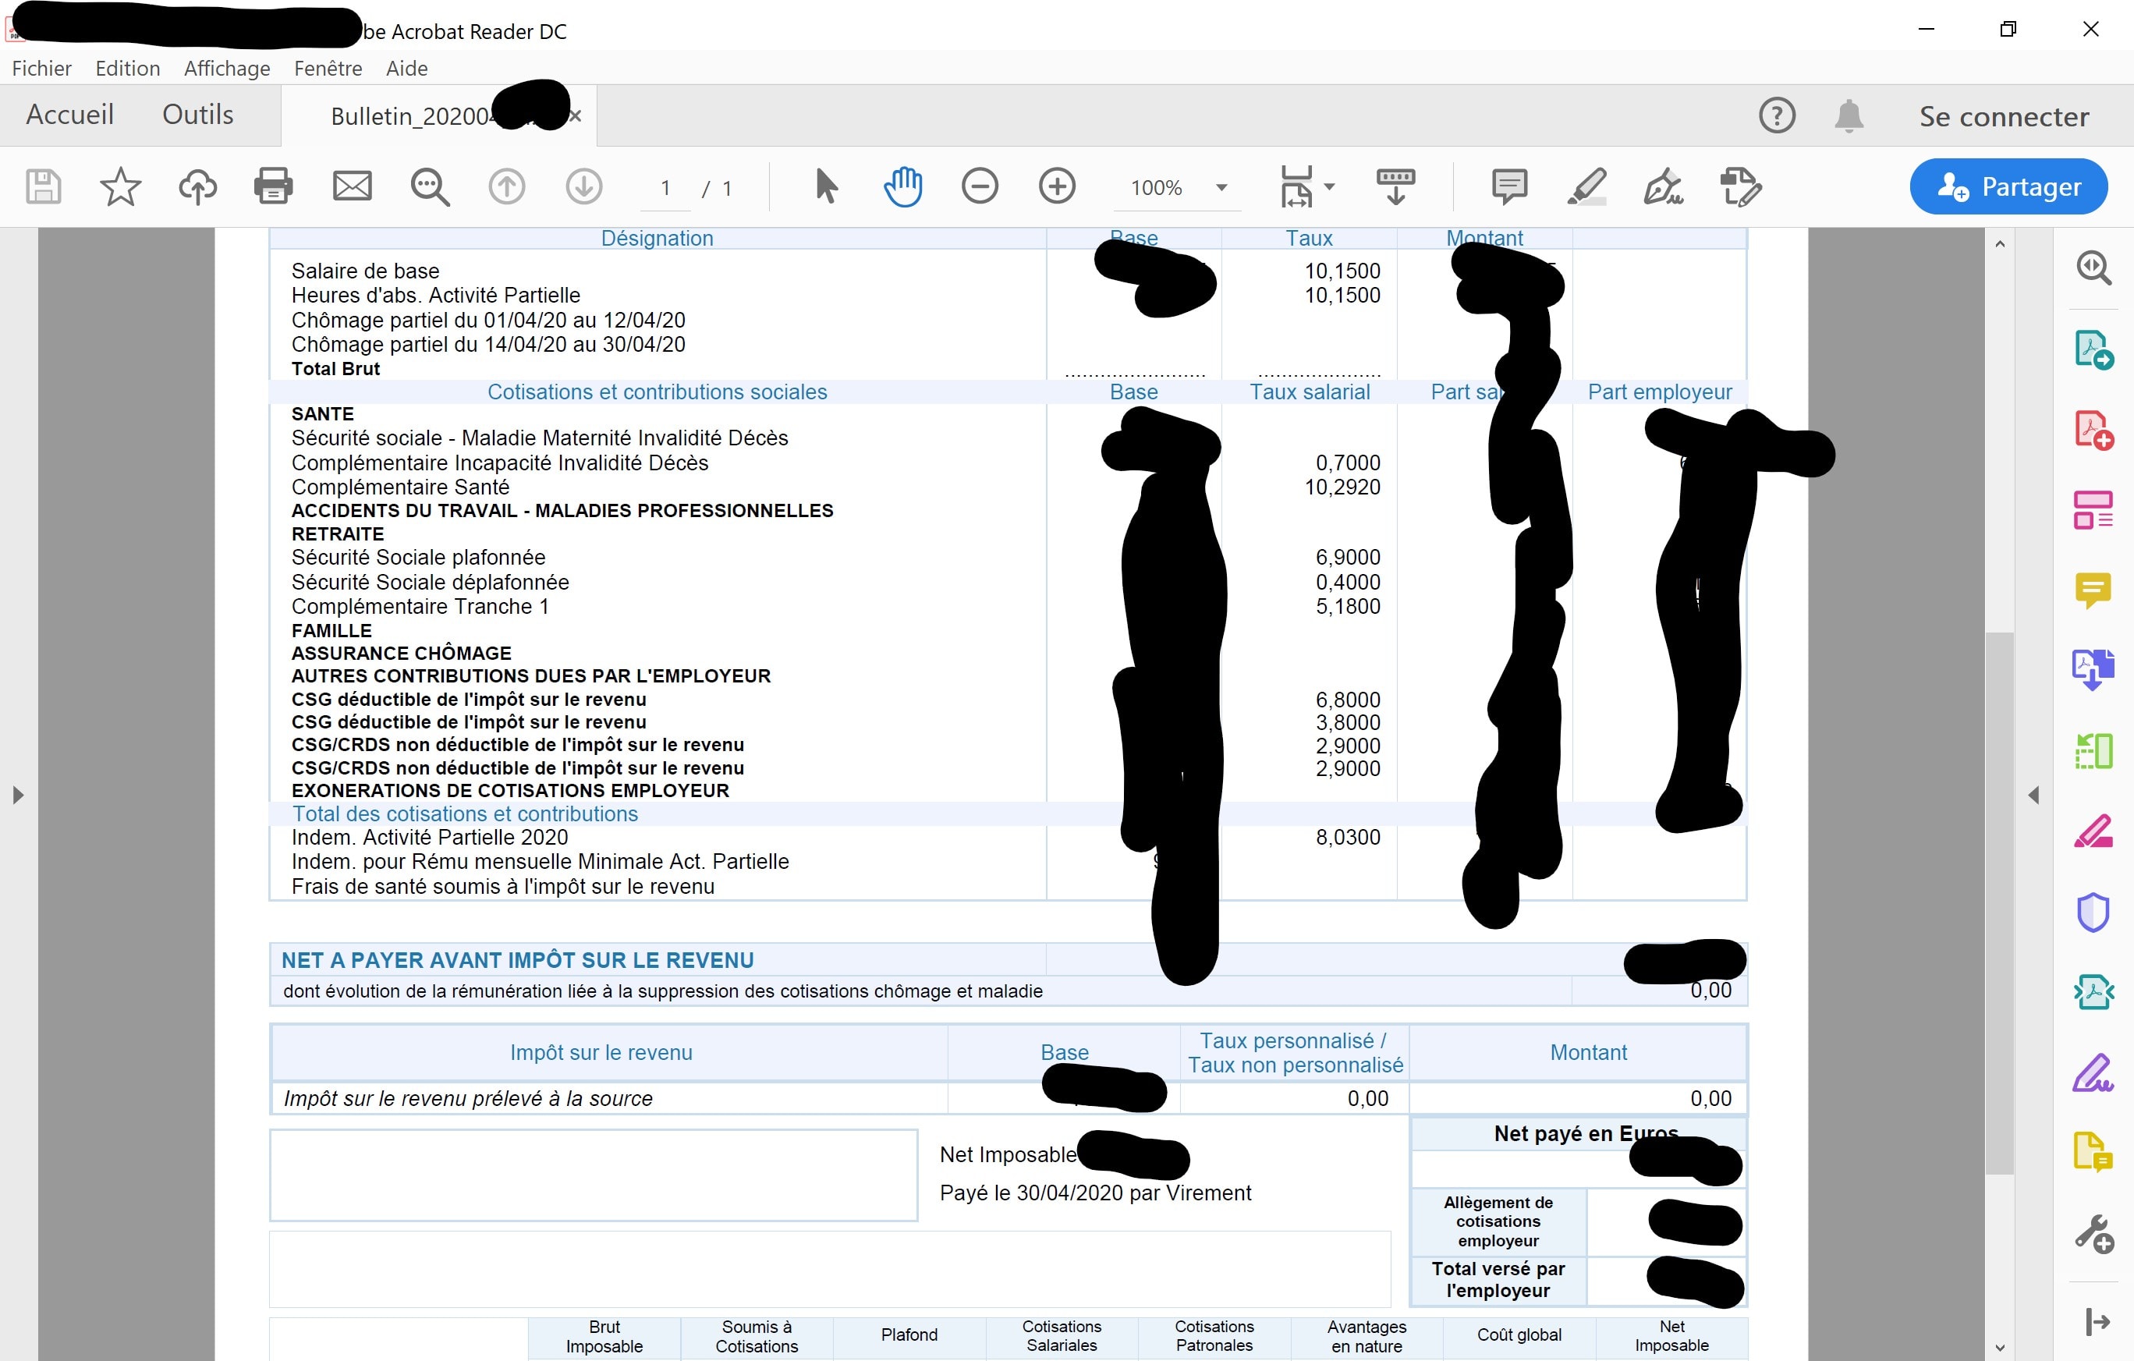Open the Add comment note tool
This screenshot has height=1361, width=2134.
tap(1508, 187)
